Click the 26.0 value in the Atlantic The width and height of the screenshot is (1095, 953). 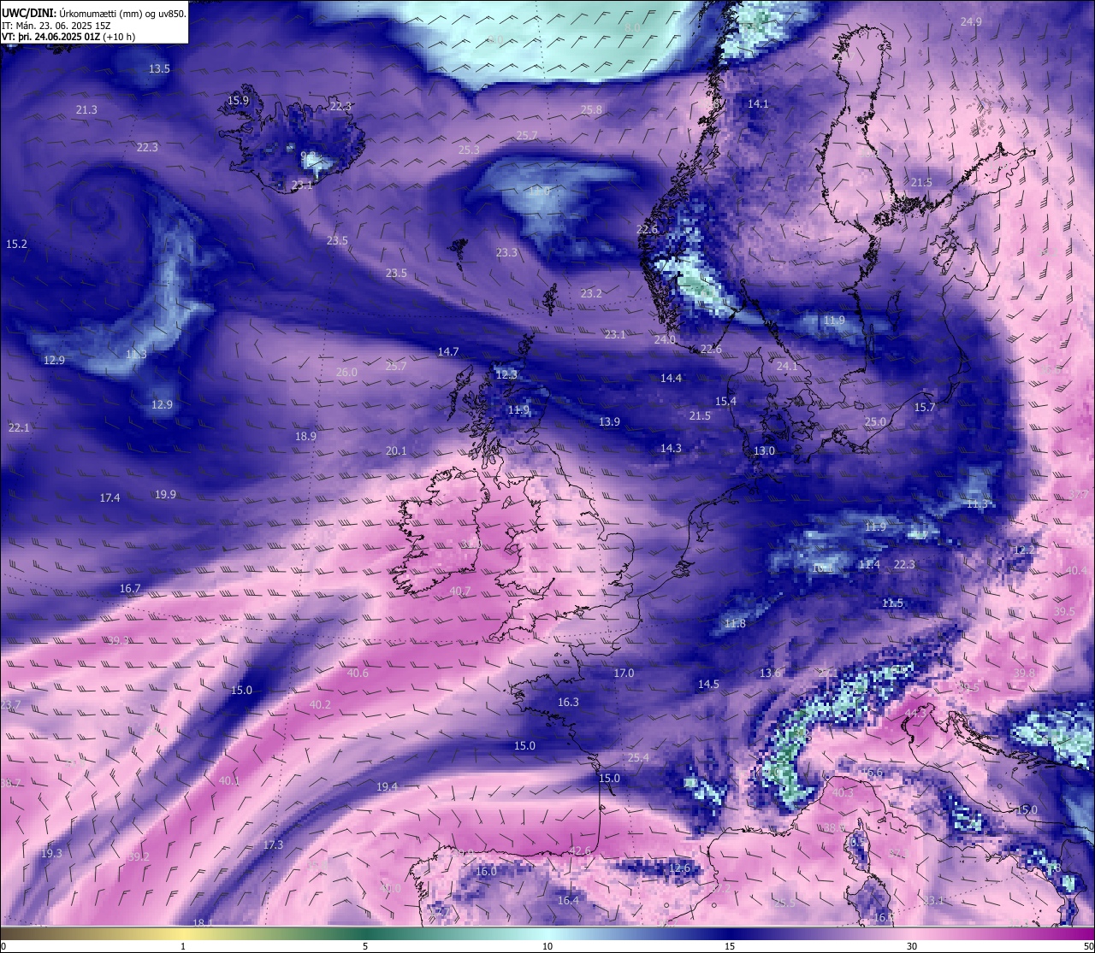346,373
